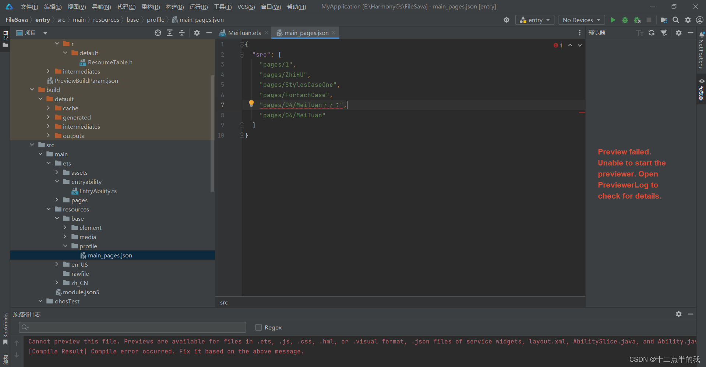The height and width of the screenshot is (367, 706).
Task: Collapse all in project tree
Action: click(182, 33)
